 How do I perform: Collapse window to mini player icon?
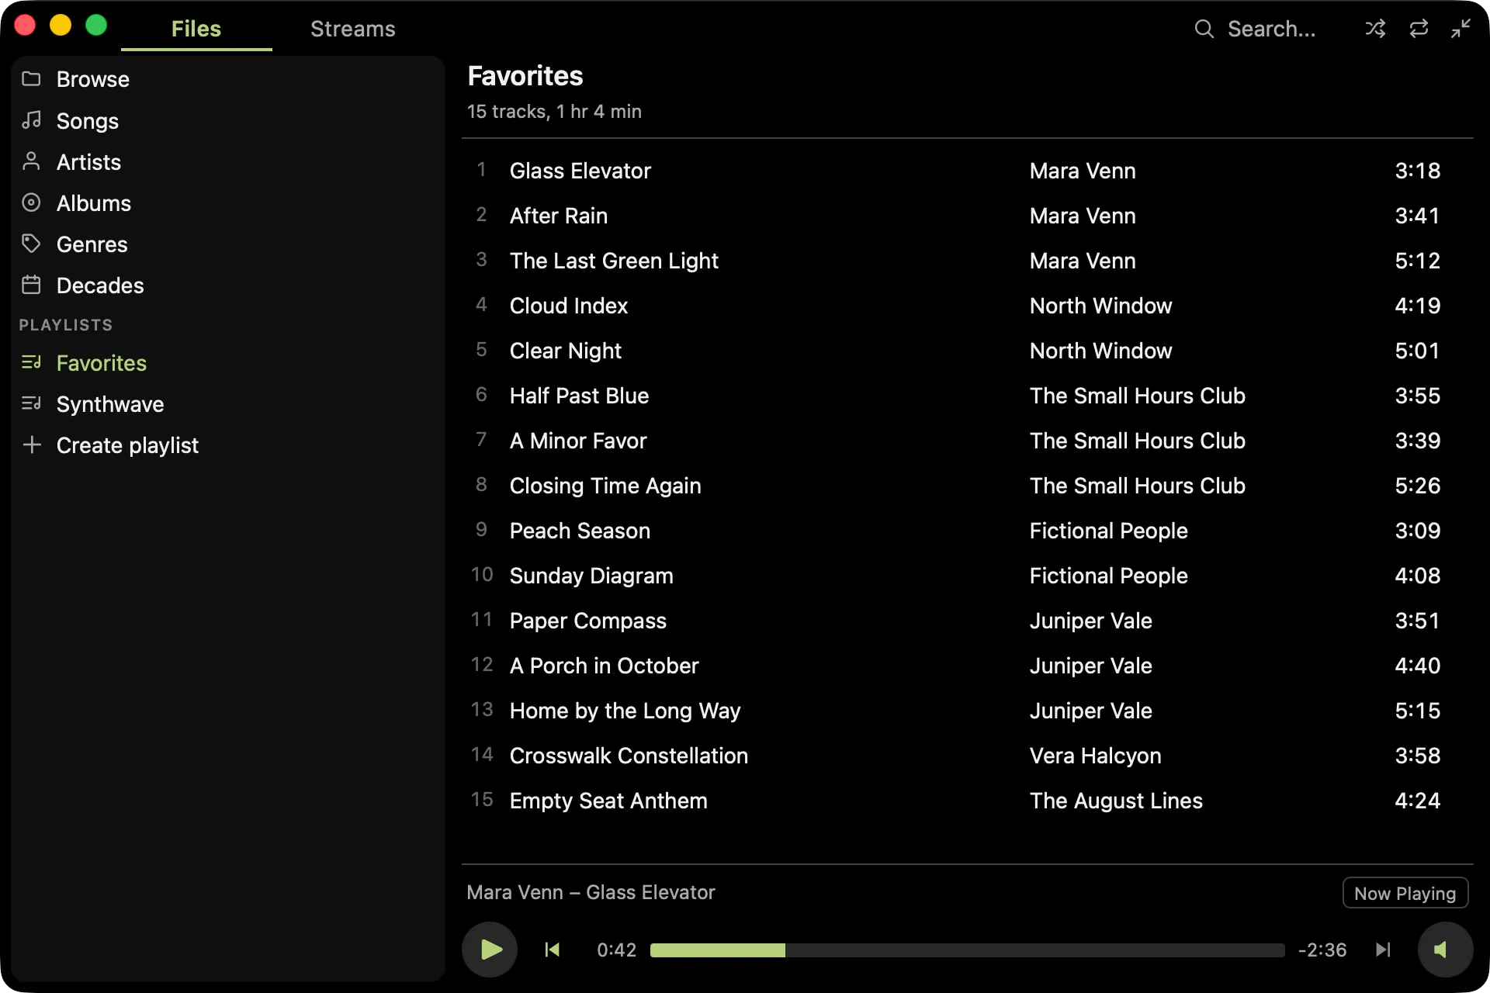pos(1461,29)
